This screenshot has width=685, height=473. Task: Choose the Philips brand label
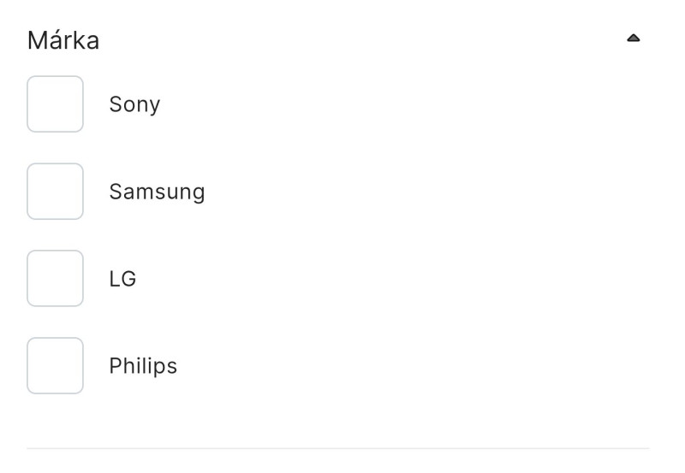pyautogui.click(x=143, y=366)
